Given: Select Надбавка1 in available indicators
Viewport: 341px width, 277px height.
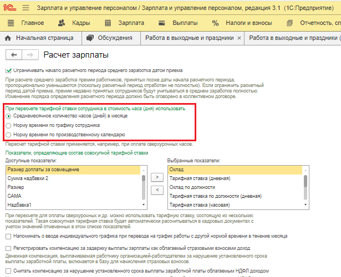Looking at the screenshot, I should (74, 205).
